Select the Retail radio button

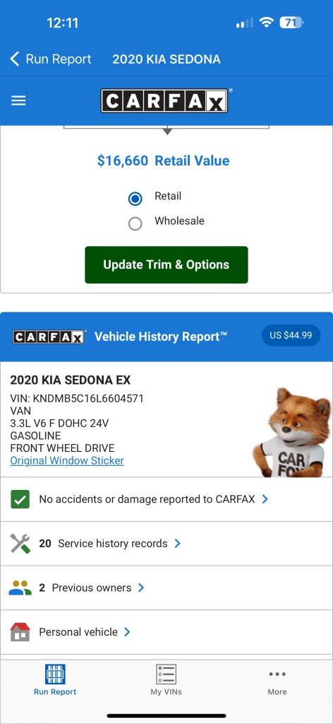135,199
